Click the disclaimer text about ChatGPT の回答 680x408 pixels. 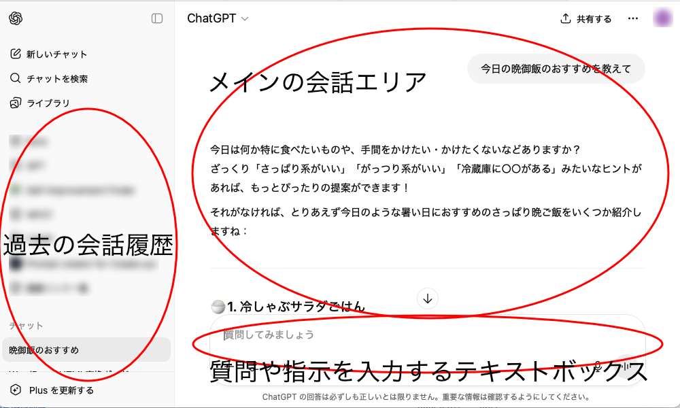pyautogui.click(x=426, y=396)
